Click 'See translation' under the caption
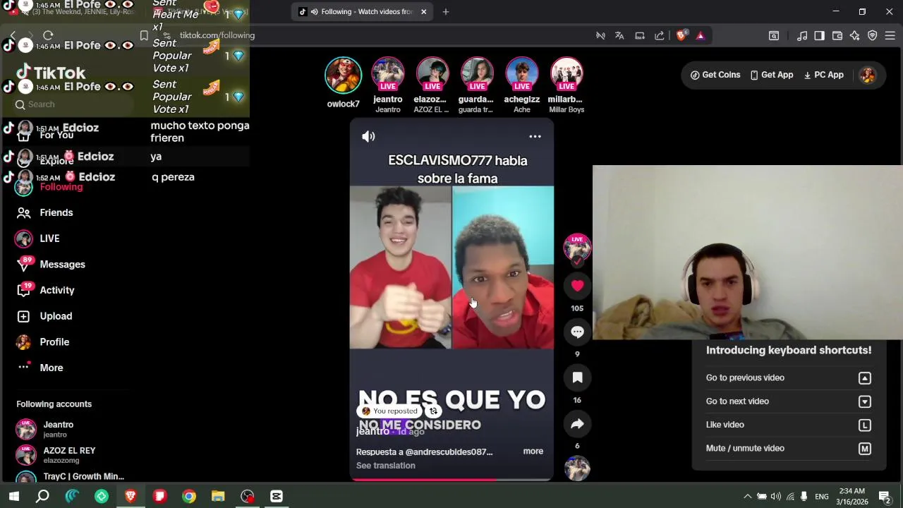The height and width of the screenshot is (508, 903). (385, 466)
